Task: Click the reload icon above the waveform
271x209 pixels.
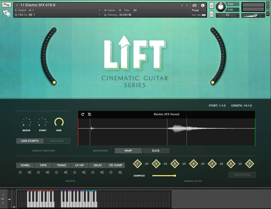Action: 83,114
